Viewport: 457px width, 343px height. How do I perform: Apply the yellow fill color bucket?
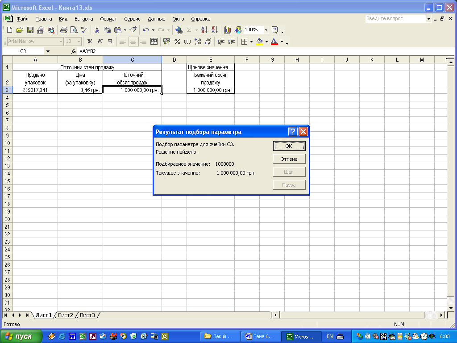tap(259, 42)
